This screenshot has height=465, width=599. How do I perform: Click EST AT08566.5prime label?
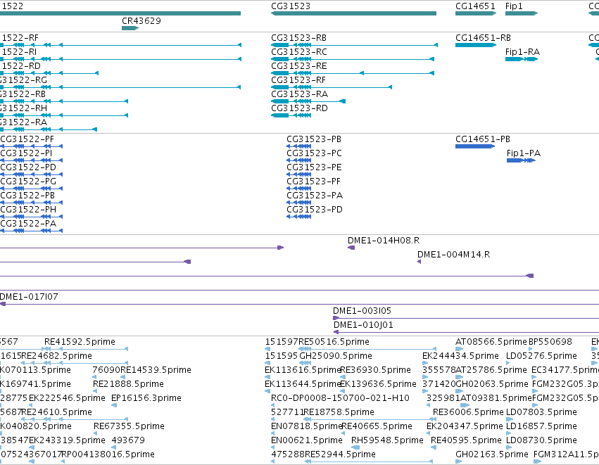click(x=491, y=342)
